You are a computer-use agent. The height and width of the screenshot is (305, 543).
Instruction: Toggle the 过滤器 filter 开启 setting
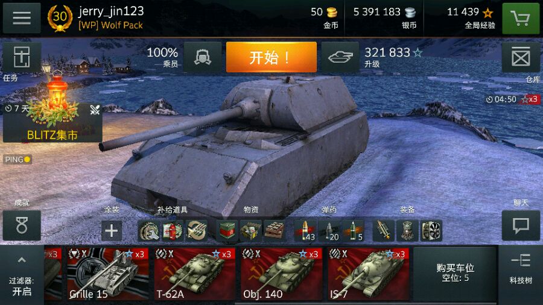[x=22, y=287]
